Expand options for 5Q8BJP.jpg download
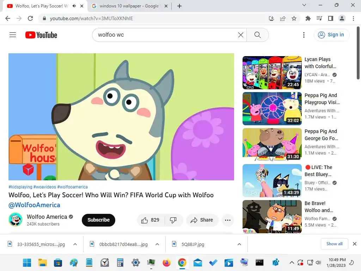Viewport: 361px width, 271px height. (239, 244)
